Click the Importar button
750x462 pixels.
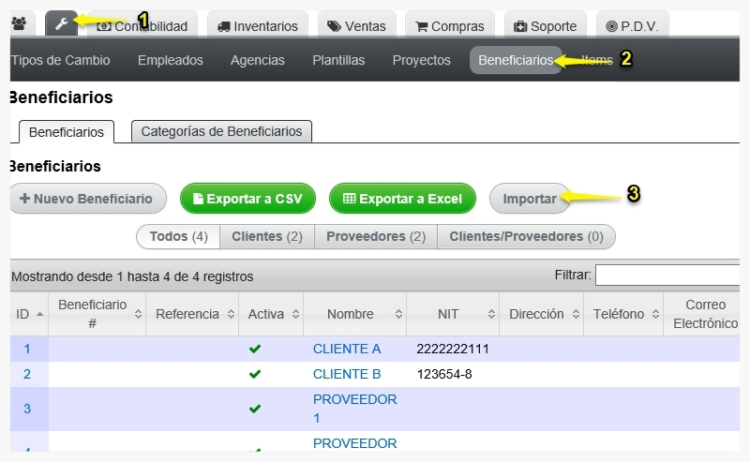(530, 199)
